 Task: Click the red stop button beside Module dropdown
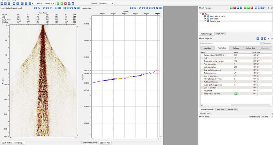[65, 4]
